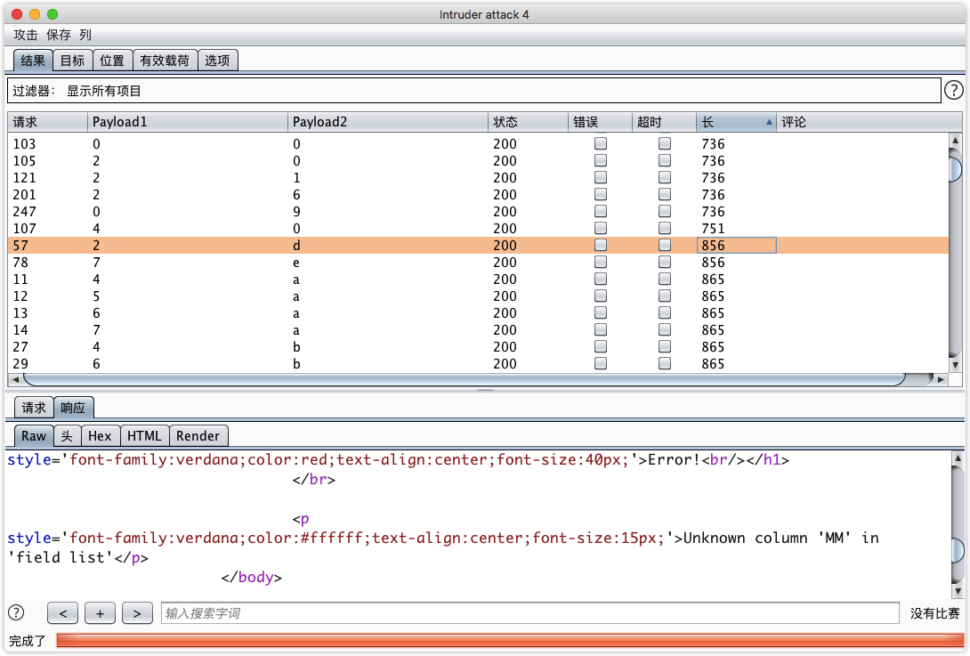Image resolution: width=970 pixels, height=656 pixels.
Task: Open the 攻击 menu
Action: tap(26, 35)
